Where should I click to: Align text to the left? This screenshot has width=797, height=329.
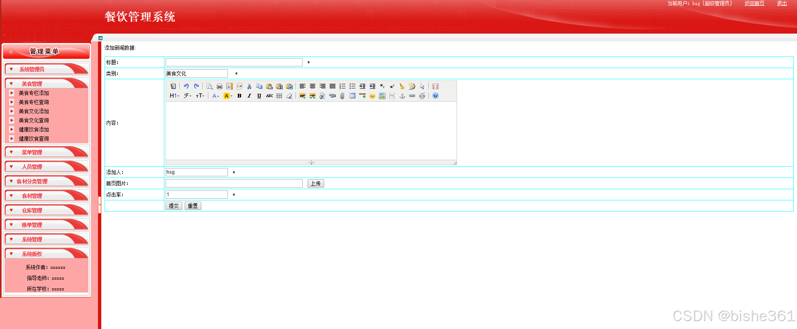pos(303,86)
